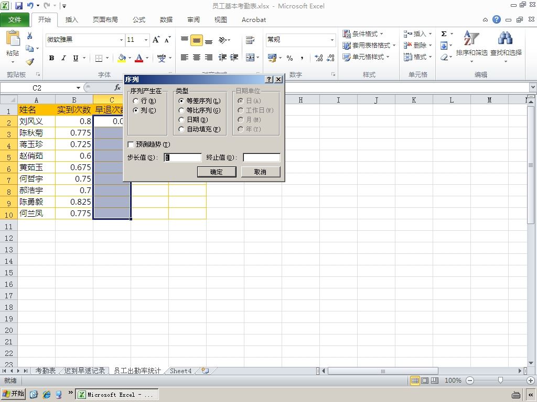The image size is (537, 402).
Task: Apply percent style format
Action: 289,58
